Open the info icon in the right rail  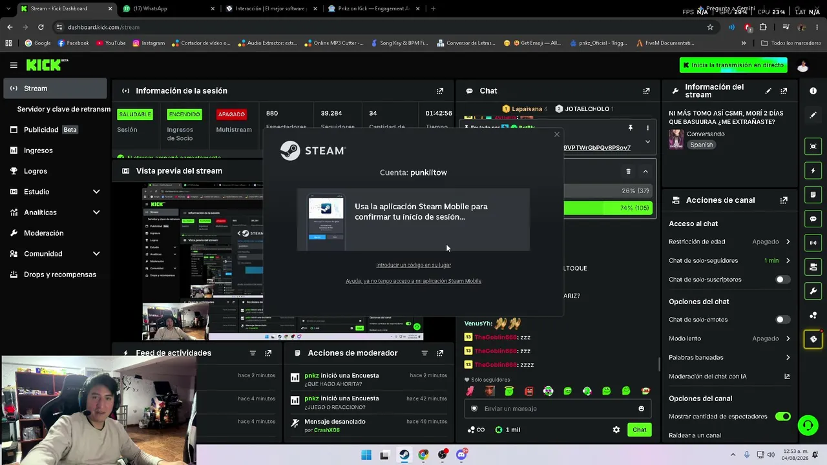[x=813, y=91]
